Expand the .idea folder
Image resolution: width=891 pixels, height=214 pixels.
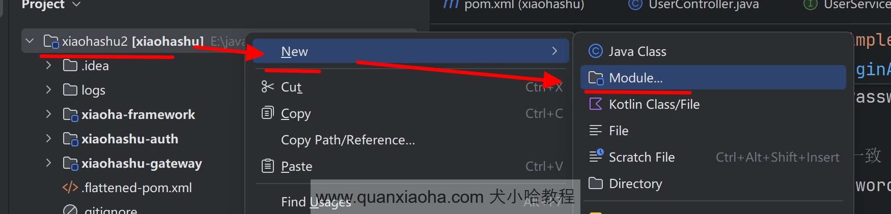[48, 66]
